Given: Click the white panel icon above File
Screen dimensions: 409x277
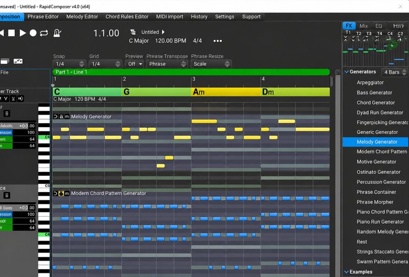Looking at the screenshot, I should tap(5, 61).
